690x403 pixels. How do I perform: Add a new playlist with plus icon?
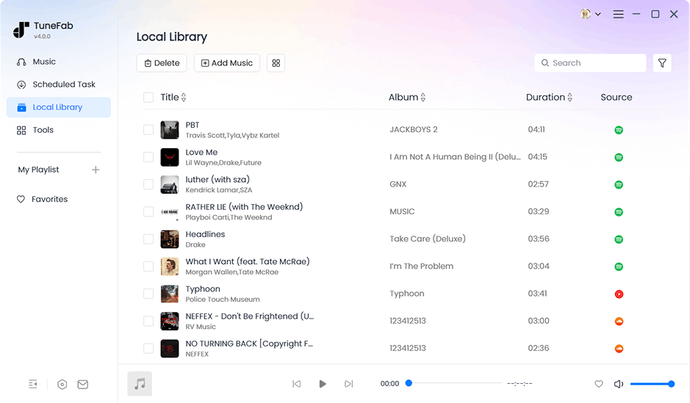96,170
